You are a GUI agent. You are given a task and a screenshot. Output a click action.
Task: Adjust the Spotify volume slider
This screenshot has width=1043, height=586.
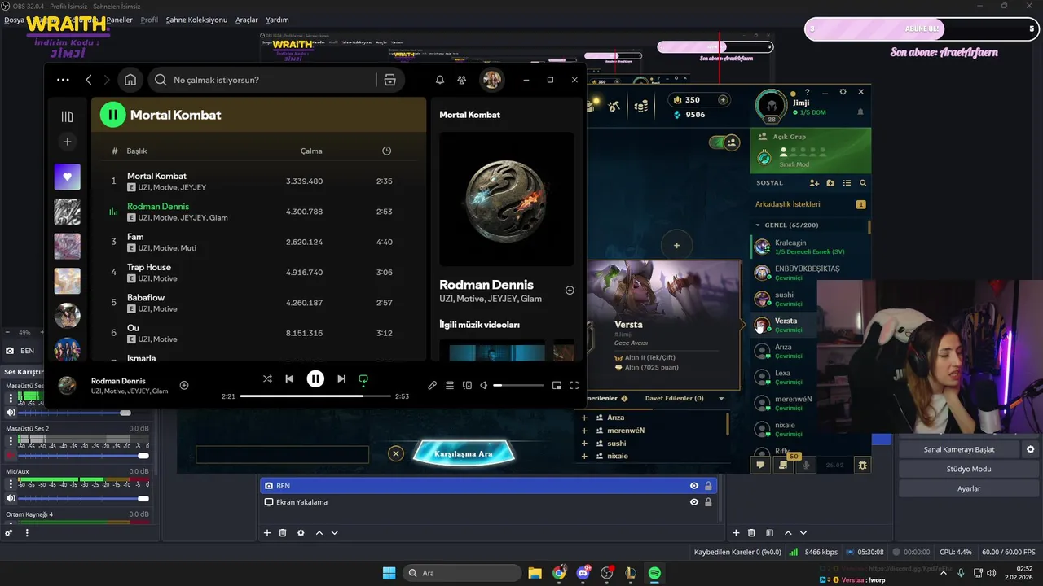518,385
